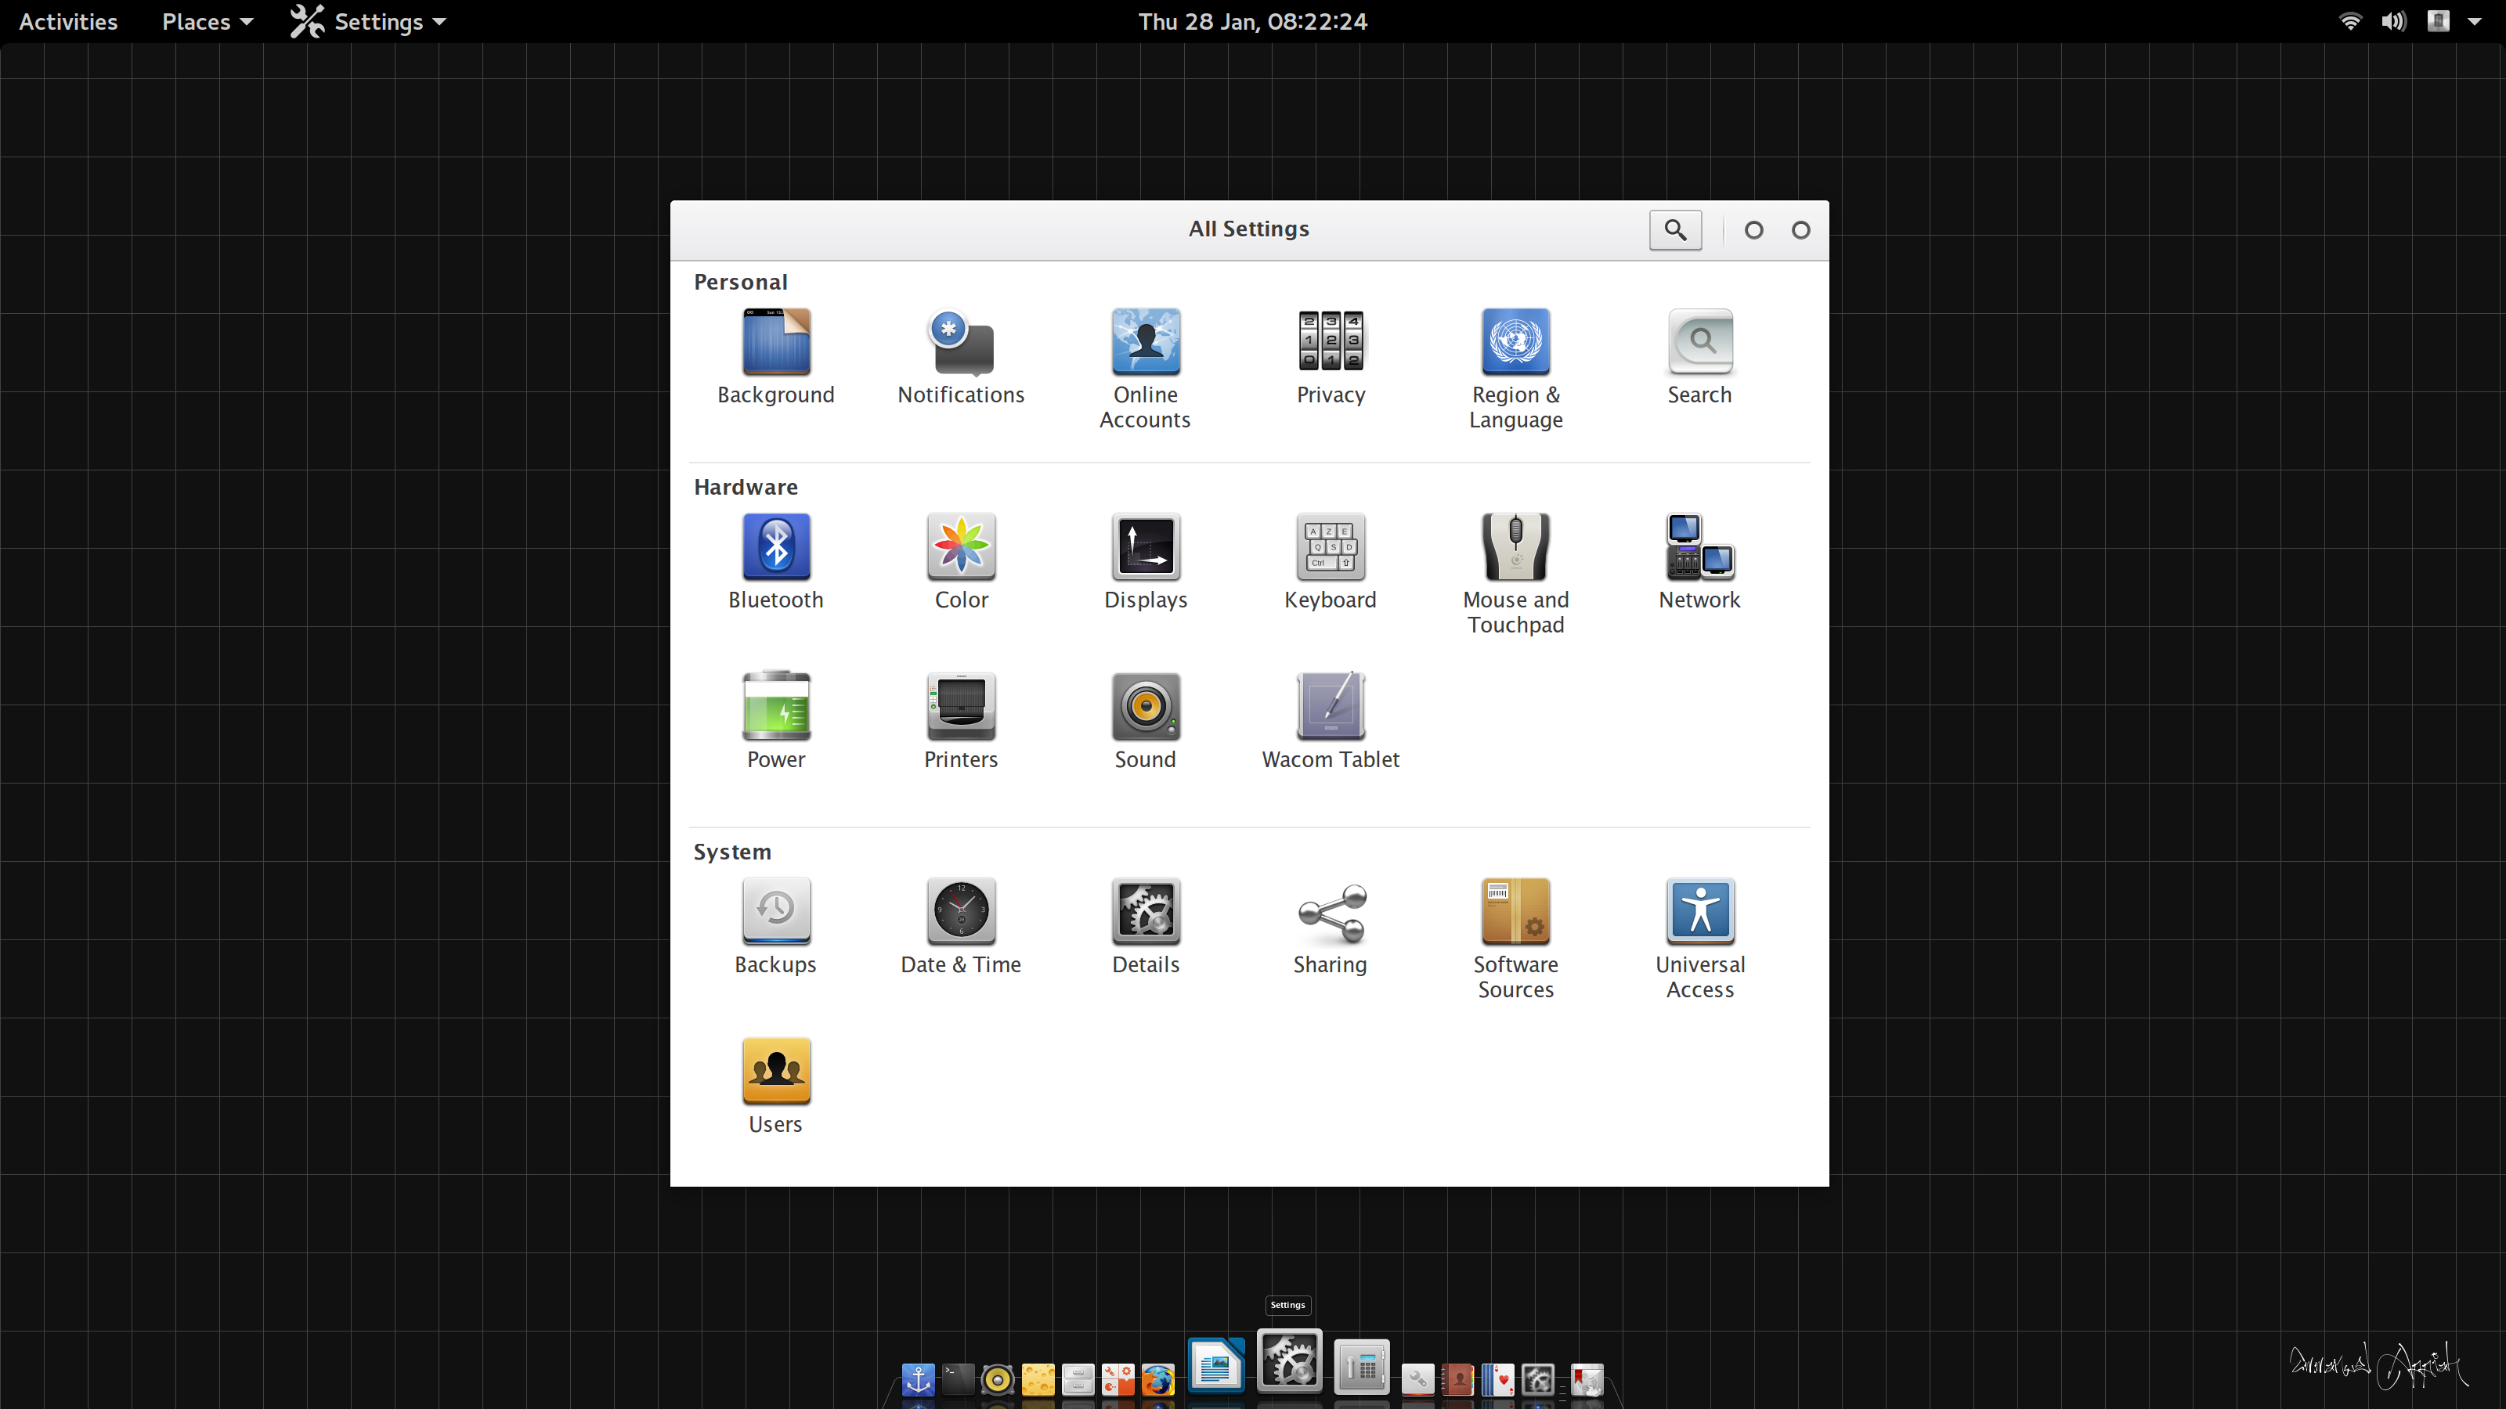The image size is (2506, 1409).
Task: Open LibreOffice Writer from the dock
Action: [1215, 1366]
